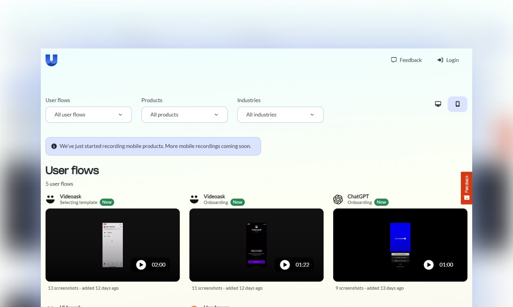The width and height of the screenshot is (513, 307).
Task: Click the mobile phone view icon
Action: (457, 104)
